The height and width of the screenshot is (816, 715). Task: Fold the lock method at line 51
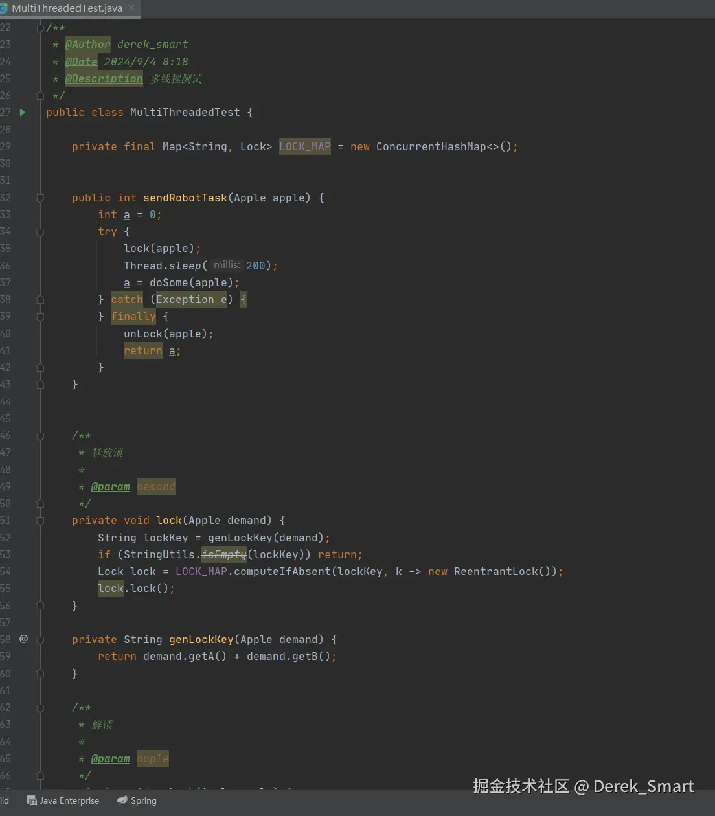(x=40, y=521)
